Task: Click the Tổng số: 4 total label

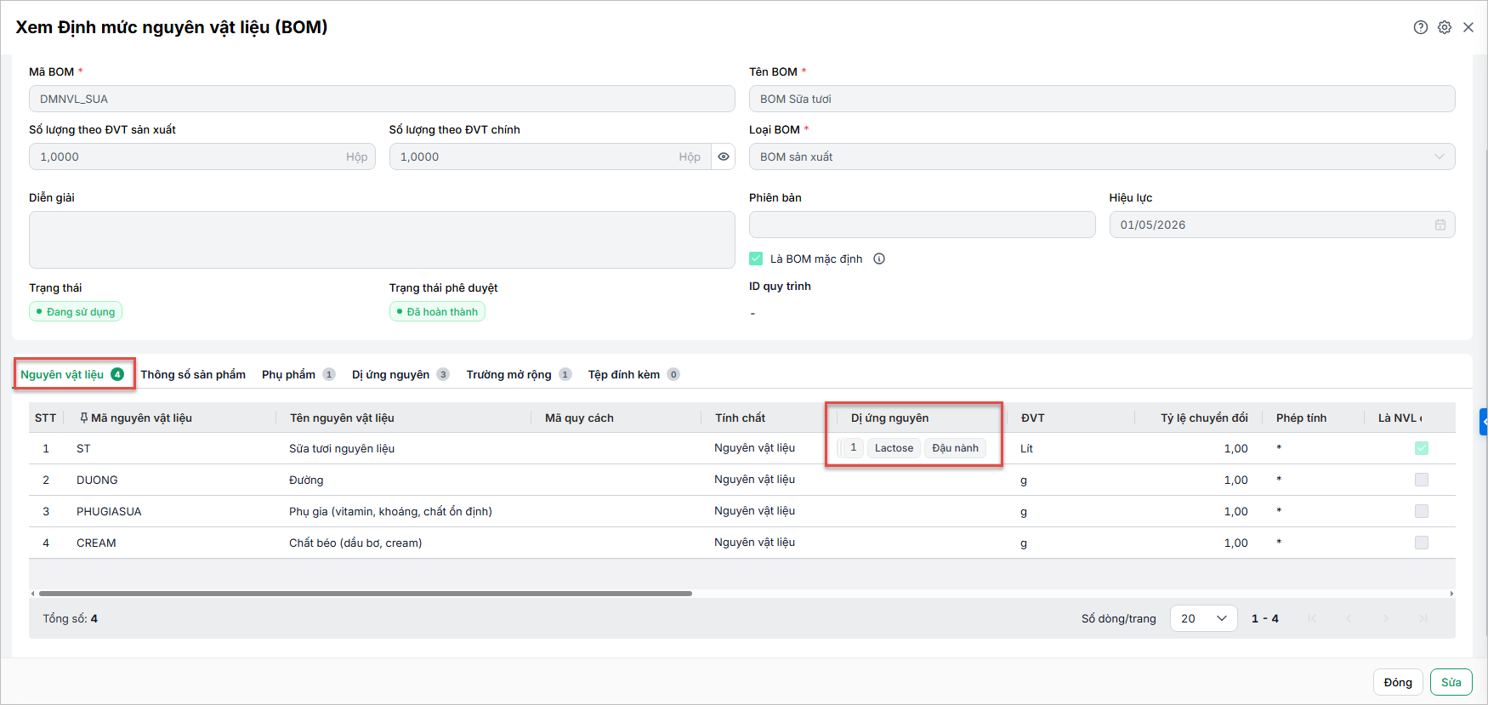Action: pos(71,618)
